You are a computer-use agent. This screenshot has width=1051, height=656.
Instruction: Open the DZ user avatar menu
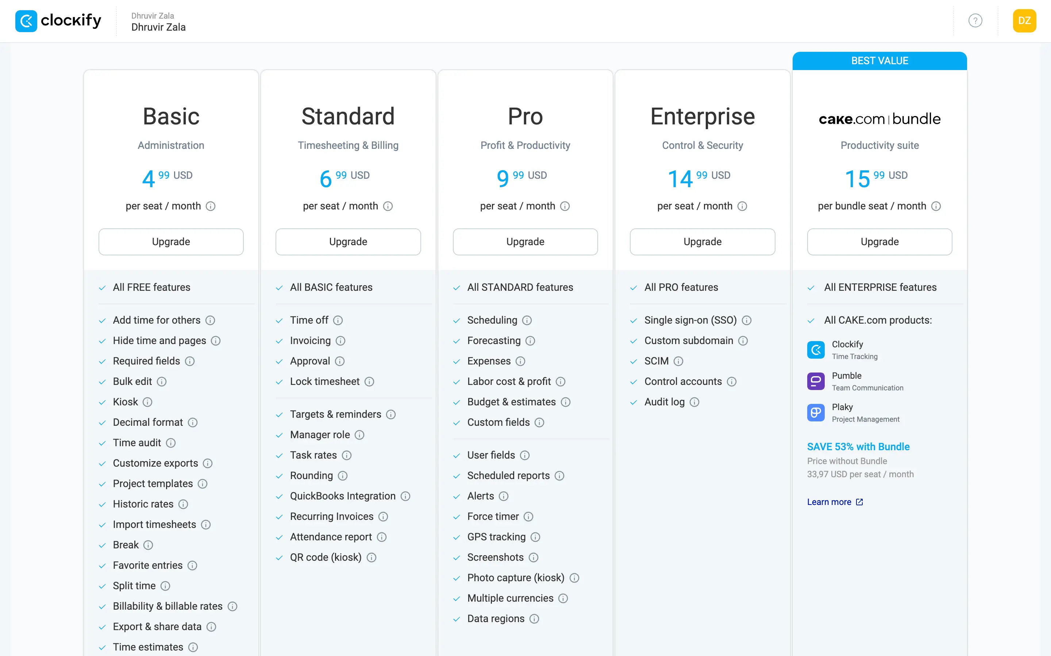click(x=1024, y=21)
